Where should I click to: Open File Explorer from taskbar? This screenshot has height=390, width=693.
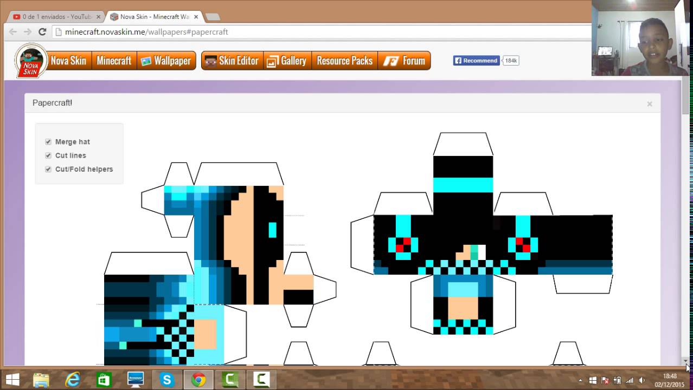pyautogui.click(x=41, y=380)
